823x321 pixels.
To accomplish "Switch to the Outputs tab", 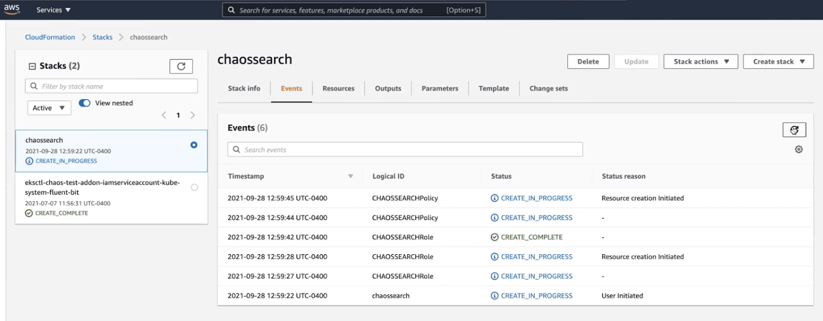I will [x=388, y=88].
